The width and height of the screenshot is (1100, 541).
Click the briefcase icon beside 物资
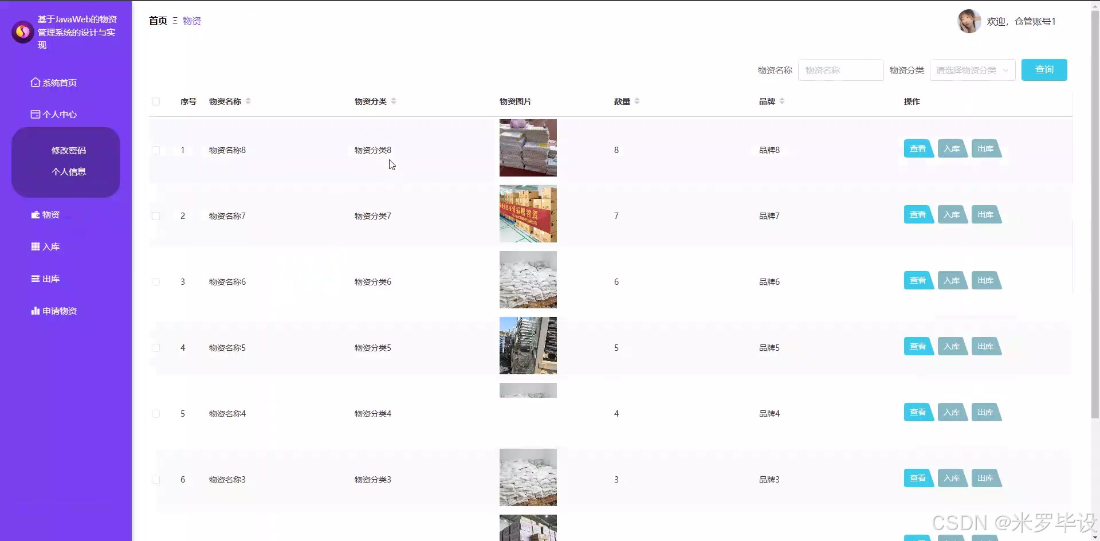point(36,214)
